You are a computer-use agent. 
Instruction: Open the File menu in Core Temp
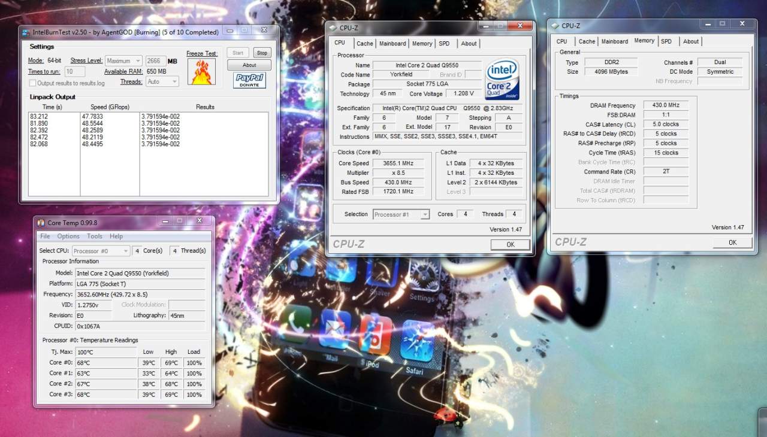point(45,236)
